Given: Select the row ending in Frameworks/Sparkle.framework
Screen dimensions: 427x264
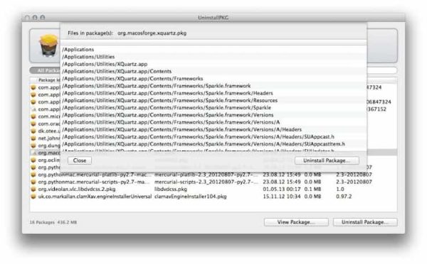Looking at the screenshot, I should (x=213, y=86).
